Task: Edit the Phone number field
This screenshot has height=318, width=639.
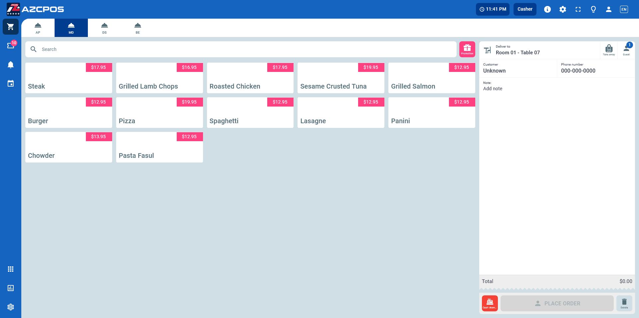Action: (x=596, y=68)
